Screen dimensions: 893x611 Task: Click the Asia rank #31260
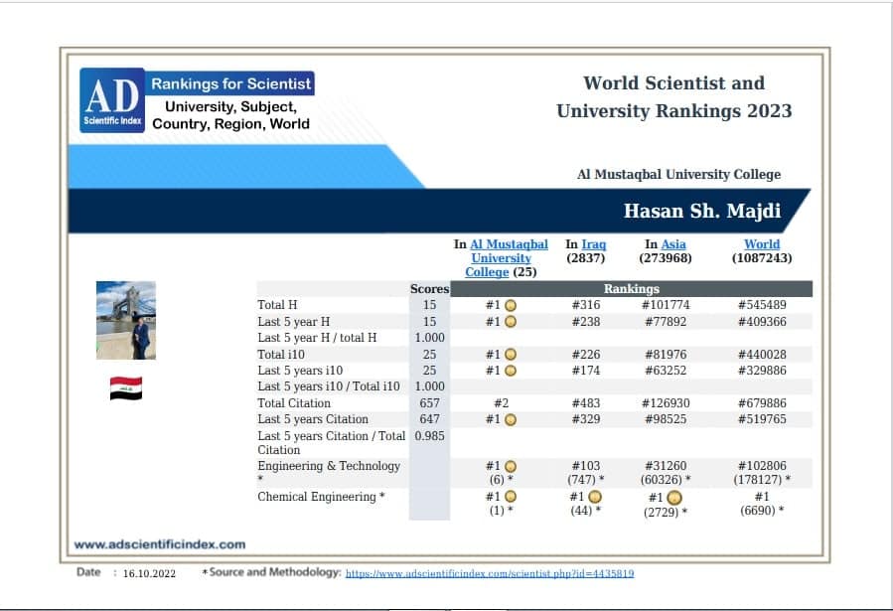(x=666, y=466)
